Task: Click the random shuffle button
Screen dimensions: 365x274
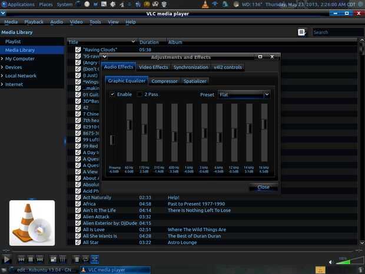Action: coord(95,259)
